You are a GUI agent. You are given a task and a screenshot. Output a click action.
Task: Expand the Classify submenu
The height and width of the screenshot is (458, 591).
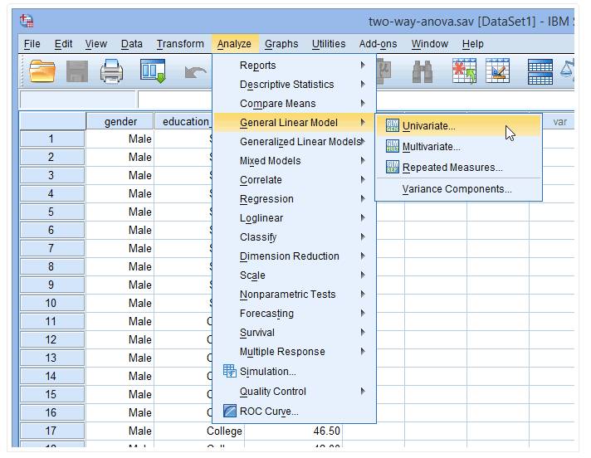[x=295, y=237]
